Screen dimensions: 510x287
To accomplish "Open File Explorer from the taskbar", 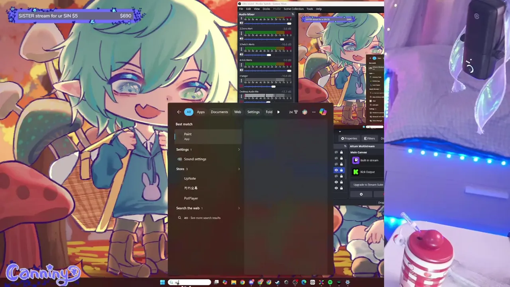I will pyautogui.click(x=233, y=282).
